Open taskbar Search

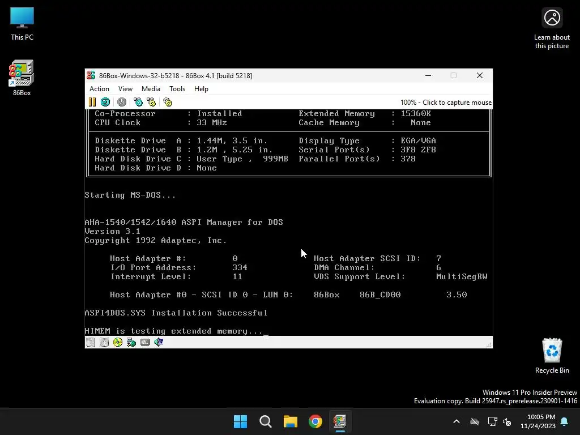click(265, 421)
